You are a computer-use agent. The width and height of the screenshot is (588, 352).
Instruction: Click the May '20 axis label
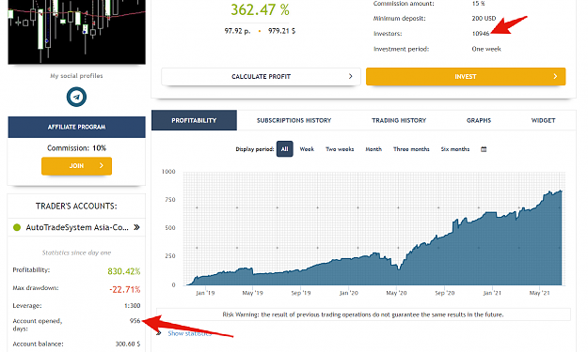(396, 293)
